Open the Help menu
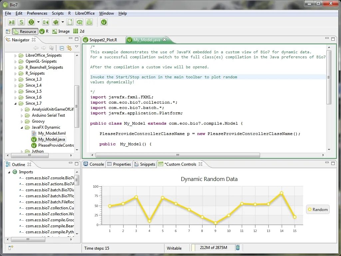The image size is (341, 256). (123, 13)
